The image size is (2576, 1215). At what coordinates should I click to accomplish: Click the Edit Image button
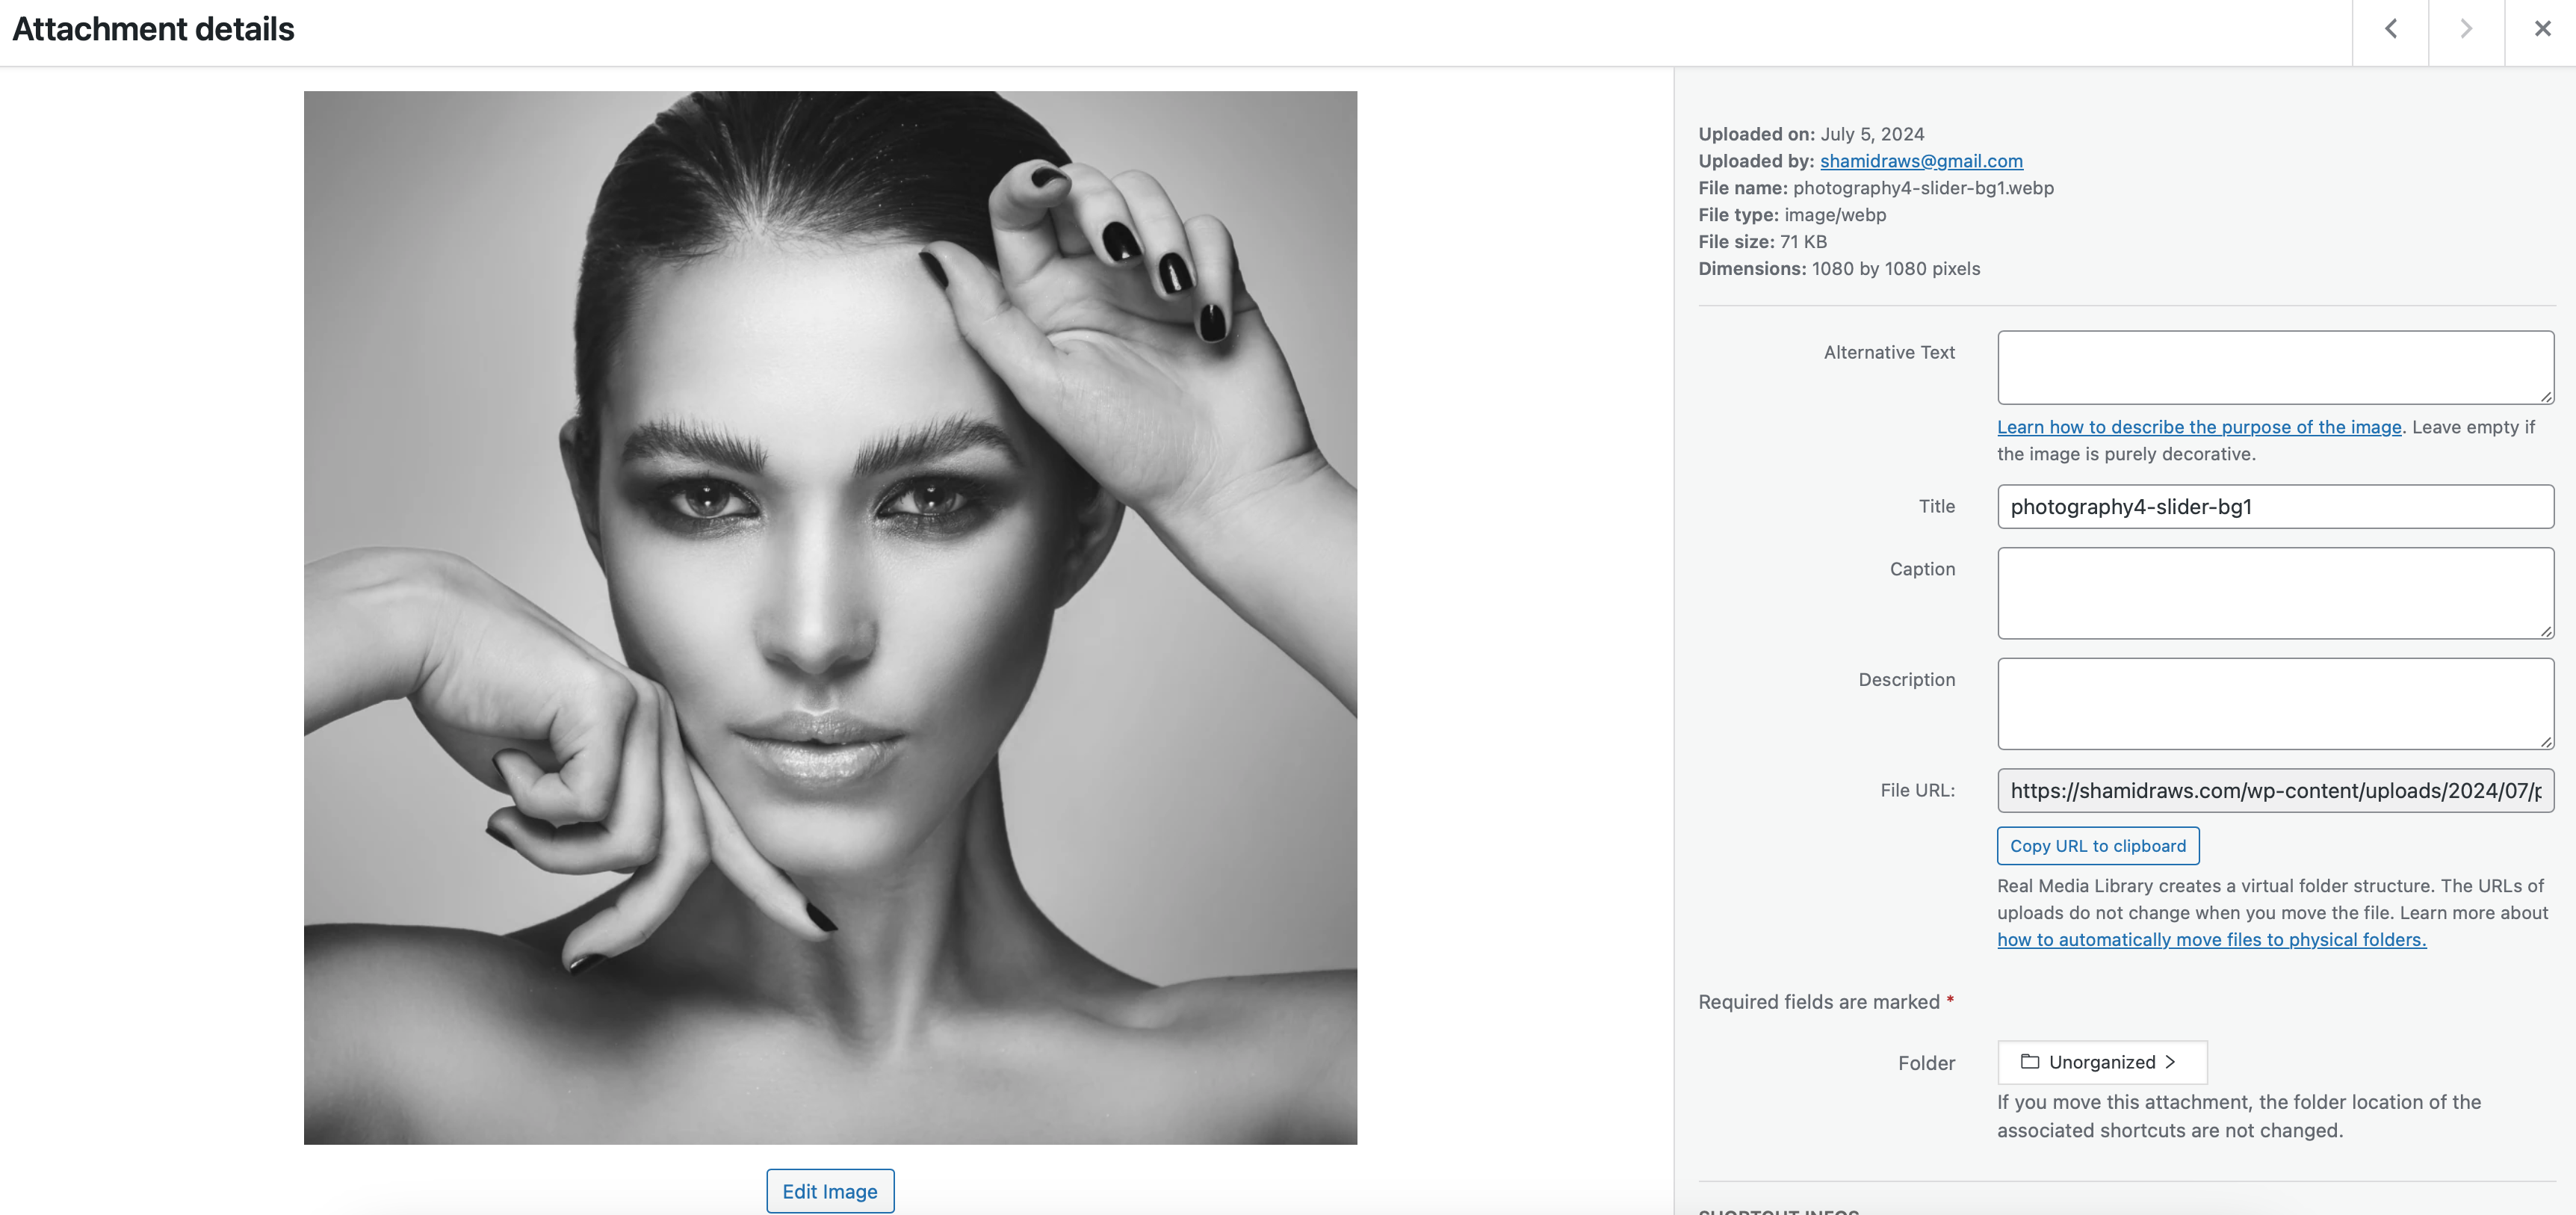(829, 1191)
